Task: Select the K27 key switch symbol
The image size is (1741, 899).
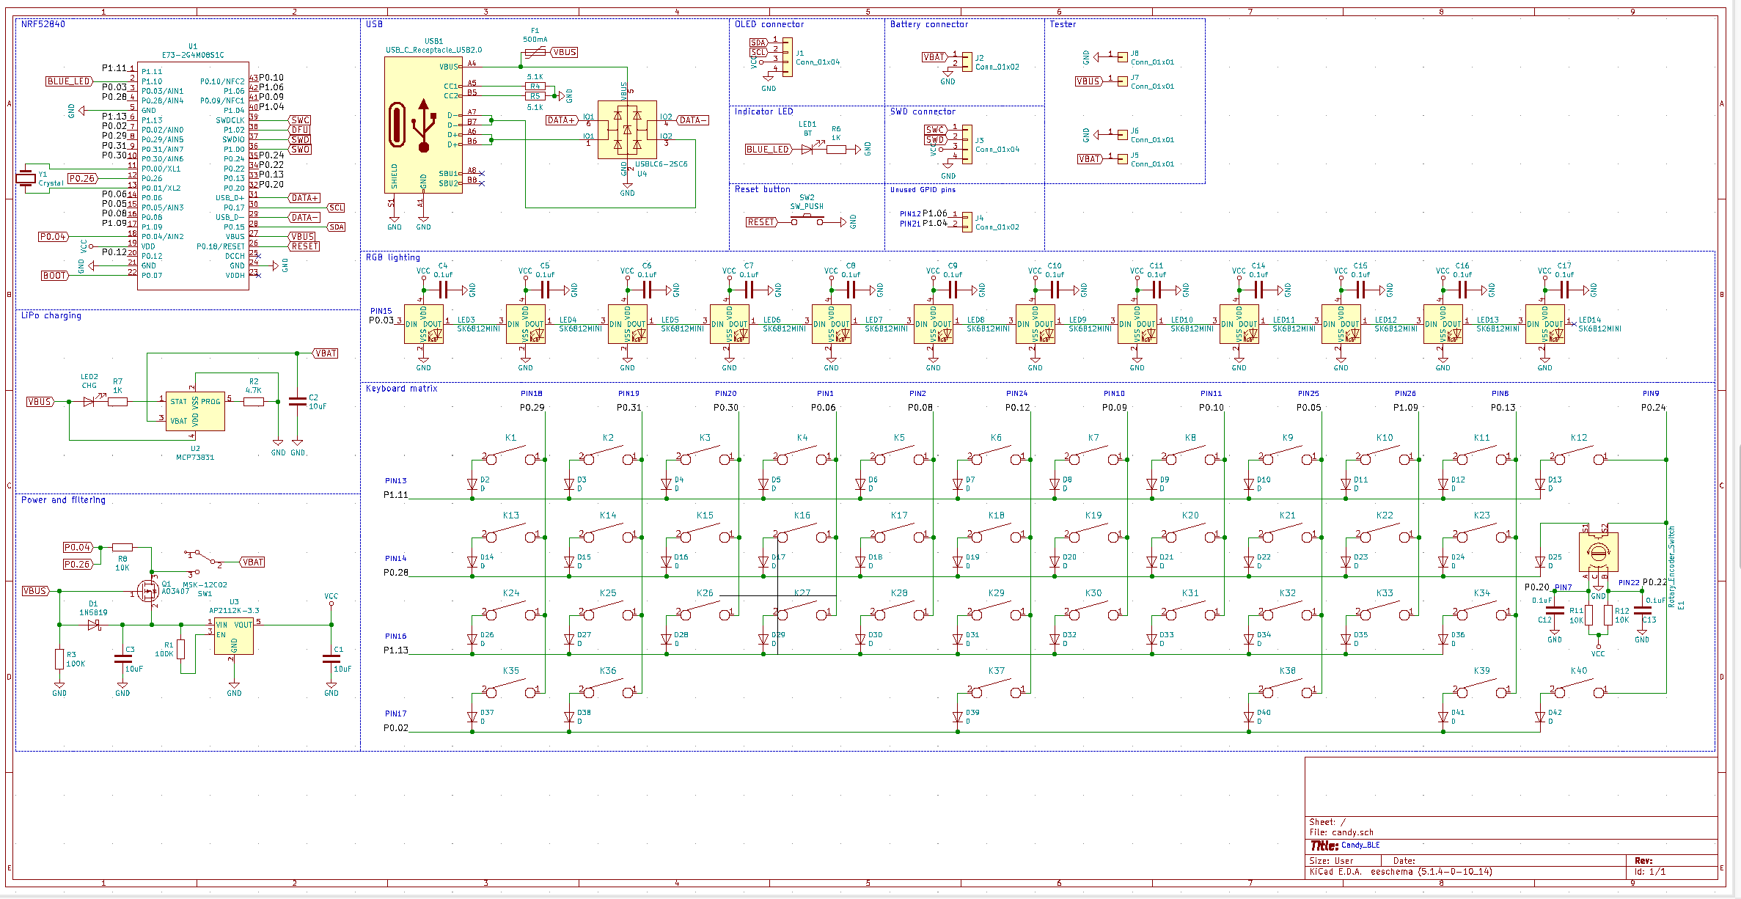Action: (802, 612)
